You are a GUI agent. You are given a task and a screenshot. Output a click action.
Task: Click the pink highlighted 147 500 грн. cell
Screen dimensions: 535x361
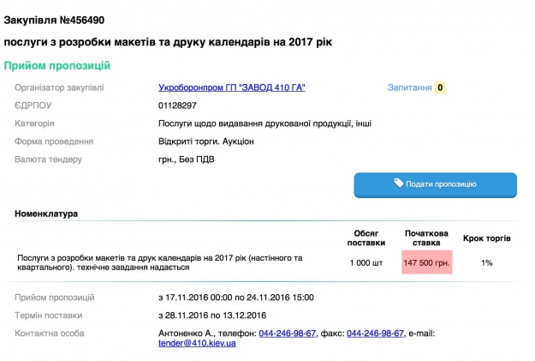(426, 262)
